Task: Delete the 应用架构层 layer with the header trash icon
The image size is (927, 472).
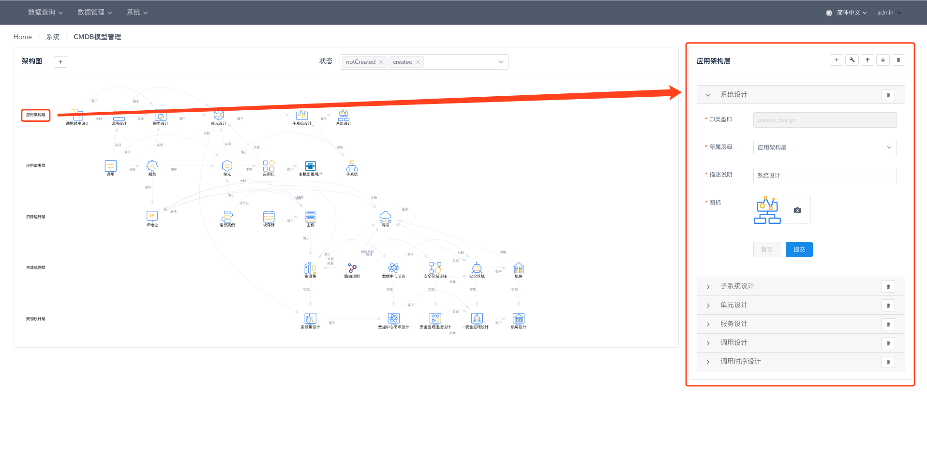Action: click(x=898, y=60)
